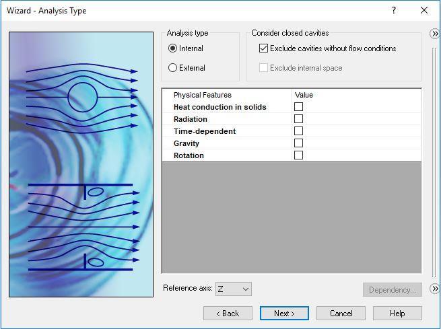This screenshot has width=441, height=329.
Task: Select the Heat conduction in solids row label
Action: (x=220, y=107)
